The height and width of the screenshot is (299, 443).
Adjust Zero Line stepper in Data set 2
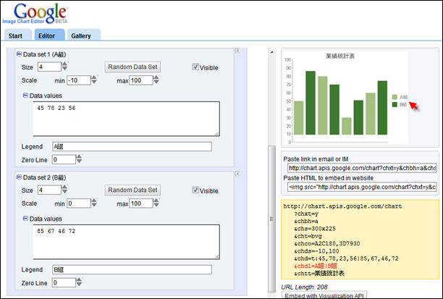click(x=80, y=282)
